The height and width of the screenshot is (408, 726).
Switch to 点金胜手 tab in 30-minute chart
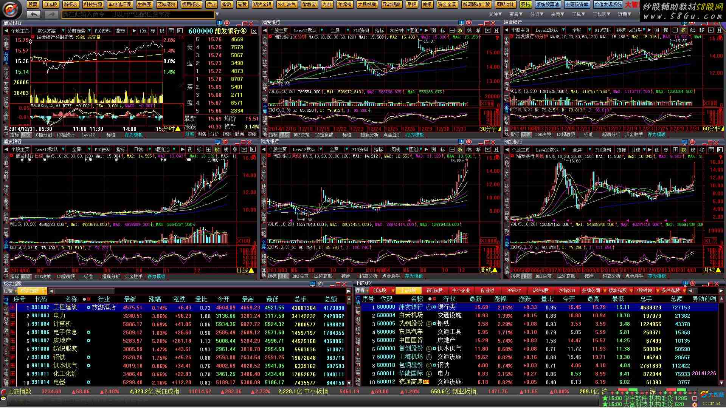[x=392, y=134]
